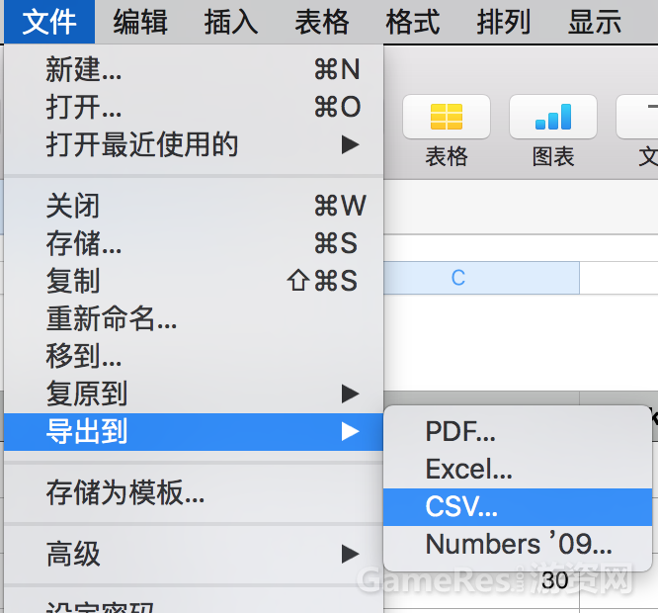
Task: Choose 存储为模板... menu item
Action: click(194, 493)
